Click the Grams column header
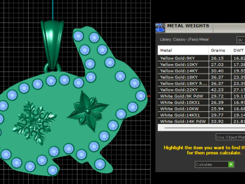 (x=219, y=50)
